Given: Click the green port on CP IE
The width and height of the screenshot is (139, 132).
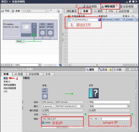Looking at the screenshot, I should coord(34,35).
